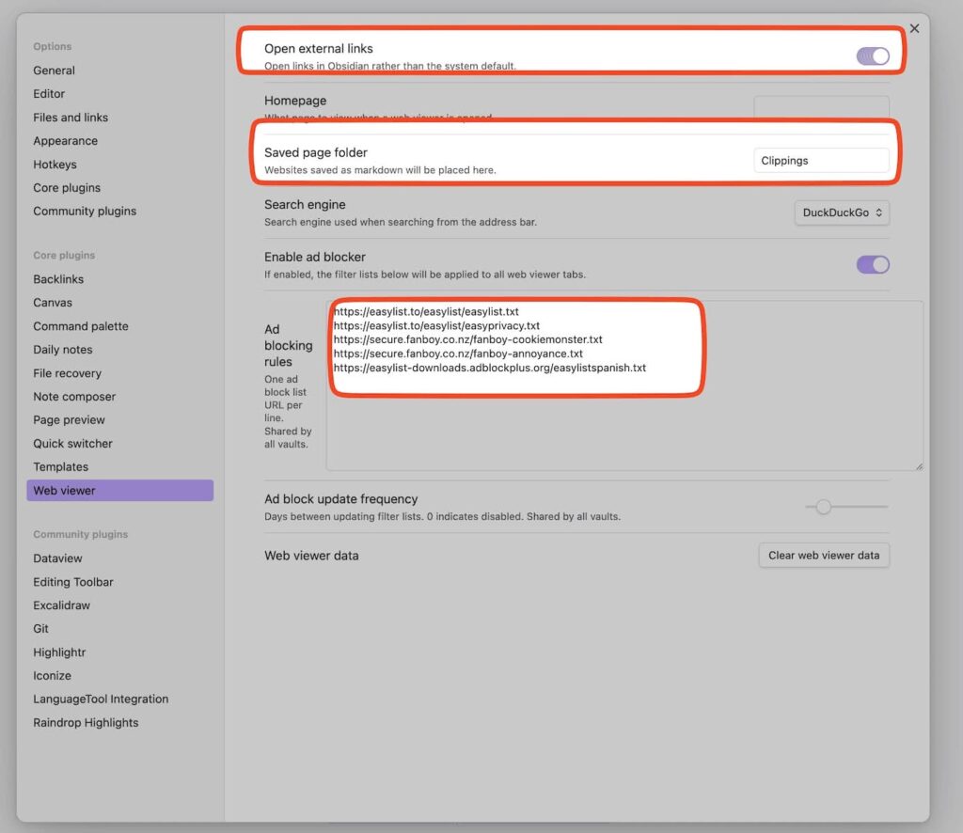Select Community plugins under Options
Screen dimensions: 963x833
tap(85, 211)
